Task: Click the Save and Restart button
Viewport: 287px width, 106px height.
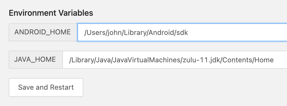Action: pos(46,87)
